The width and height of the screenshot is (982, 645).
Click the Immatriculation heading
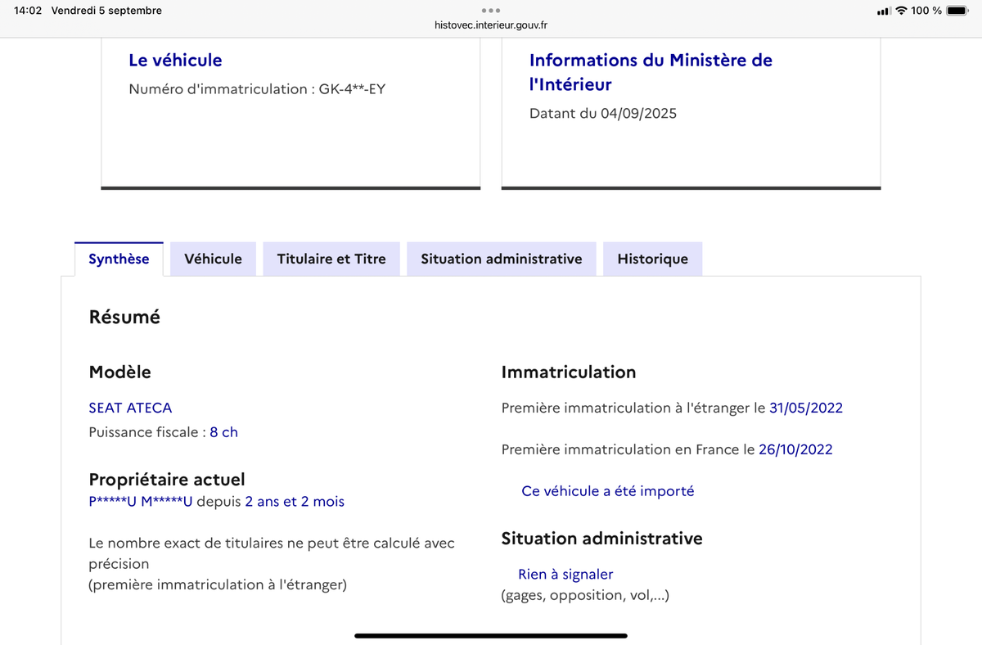pyautogui.click(x=569, y=372)
